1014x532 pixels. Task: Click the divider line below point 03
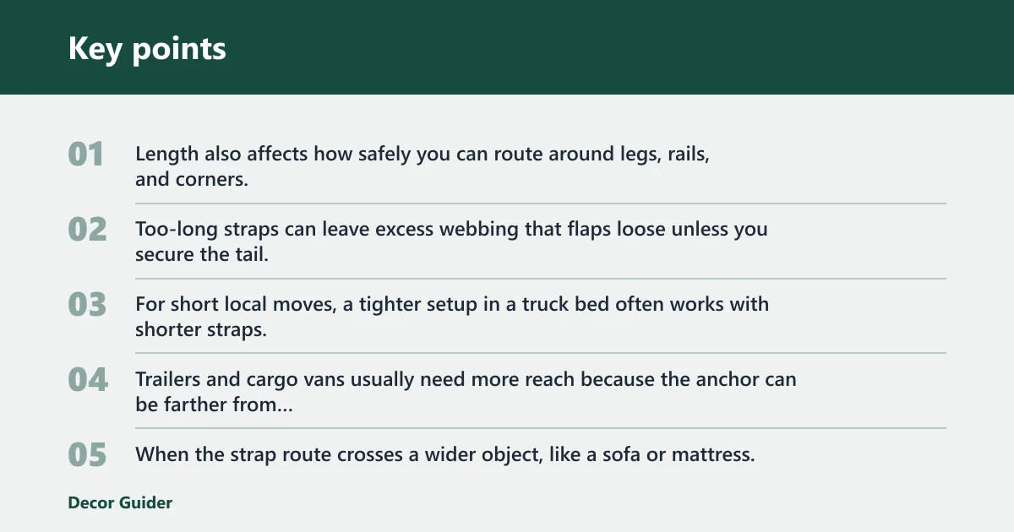click(x=541, y=353)
